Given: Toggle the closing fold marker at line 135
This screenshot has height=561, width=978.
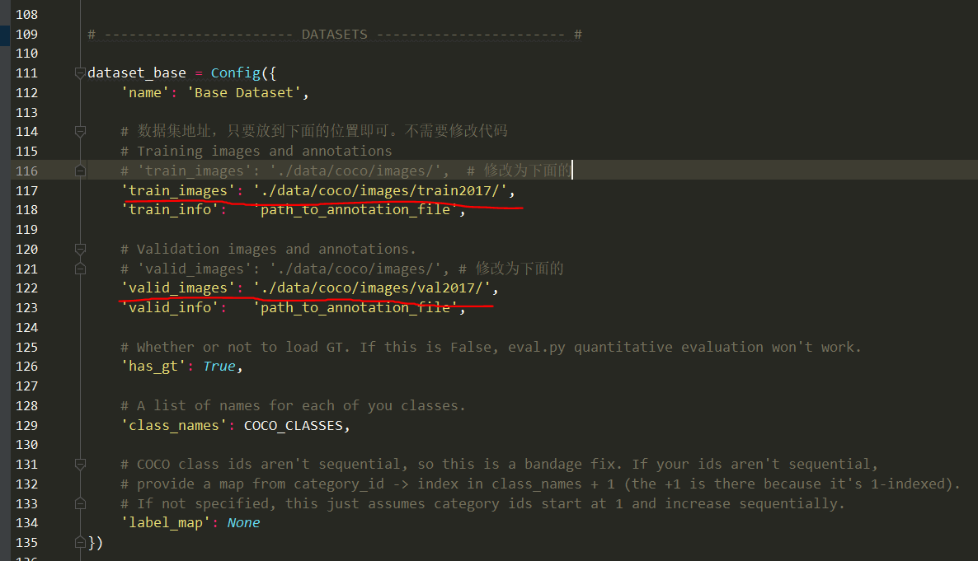Looking at the screenshot, I should point(80,542).
